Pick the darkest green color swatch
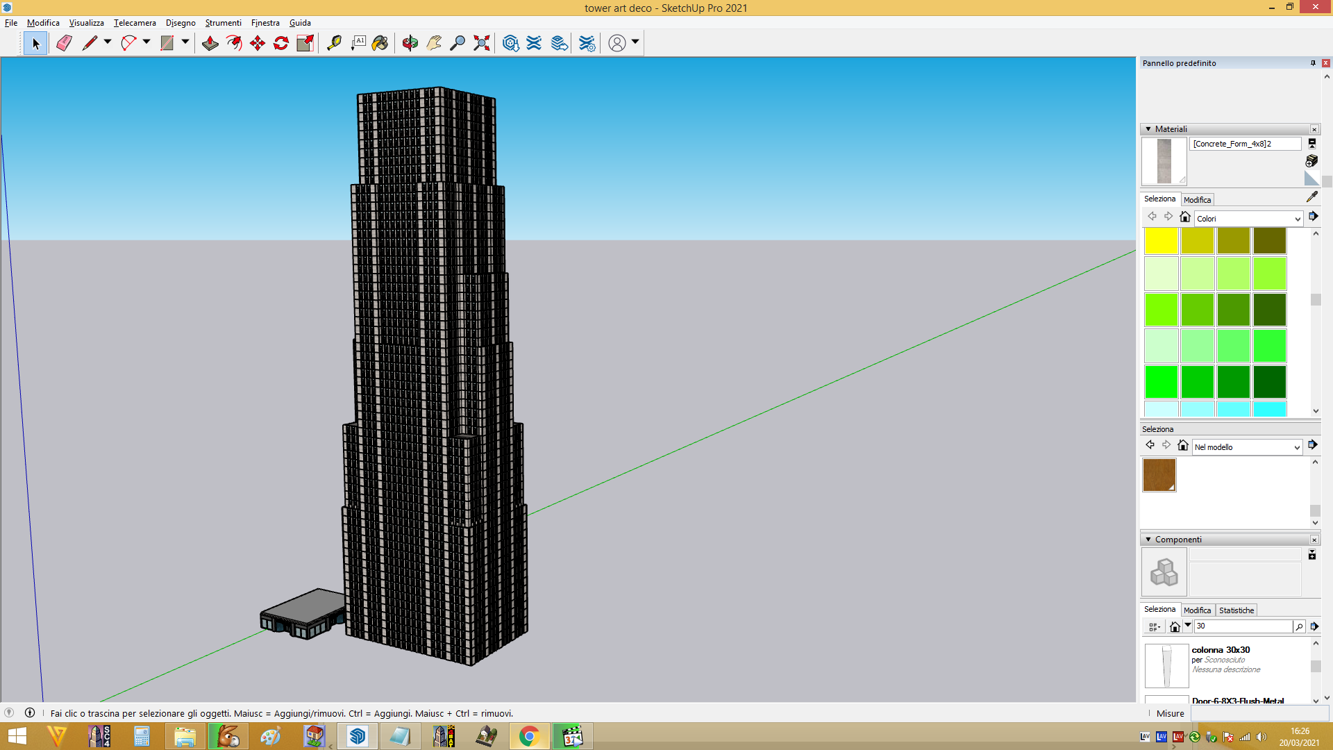 point(1270,382)
